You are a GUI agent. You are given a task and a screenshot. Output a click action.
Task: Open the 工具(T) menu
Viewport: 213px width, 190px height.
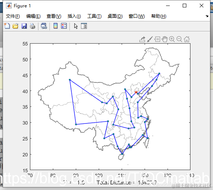pos(94,16)
